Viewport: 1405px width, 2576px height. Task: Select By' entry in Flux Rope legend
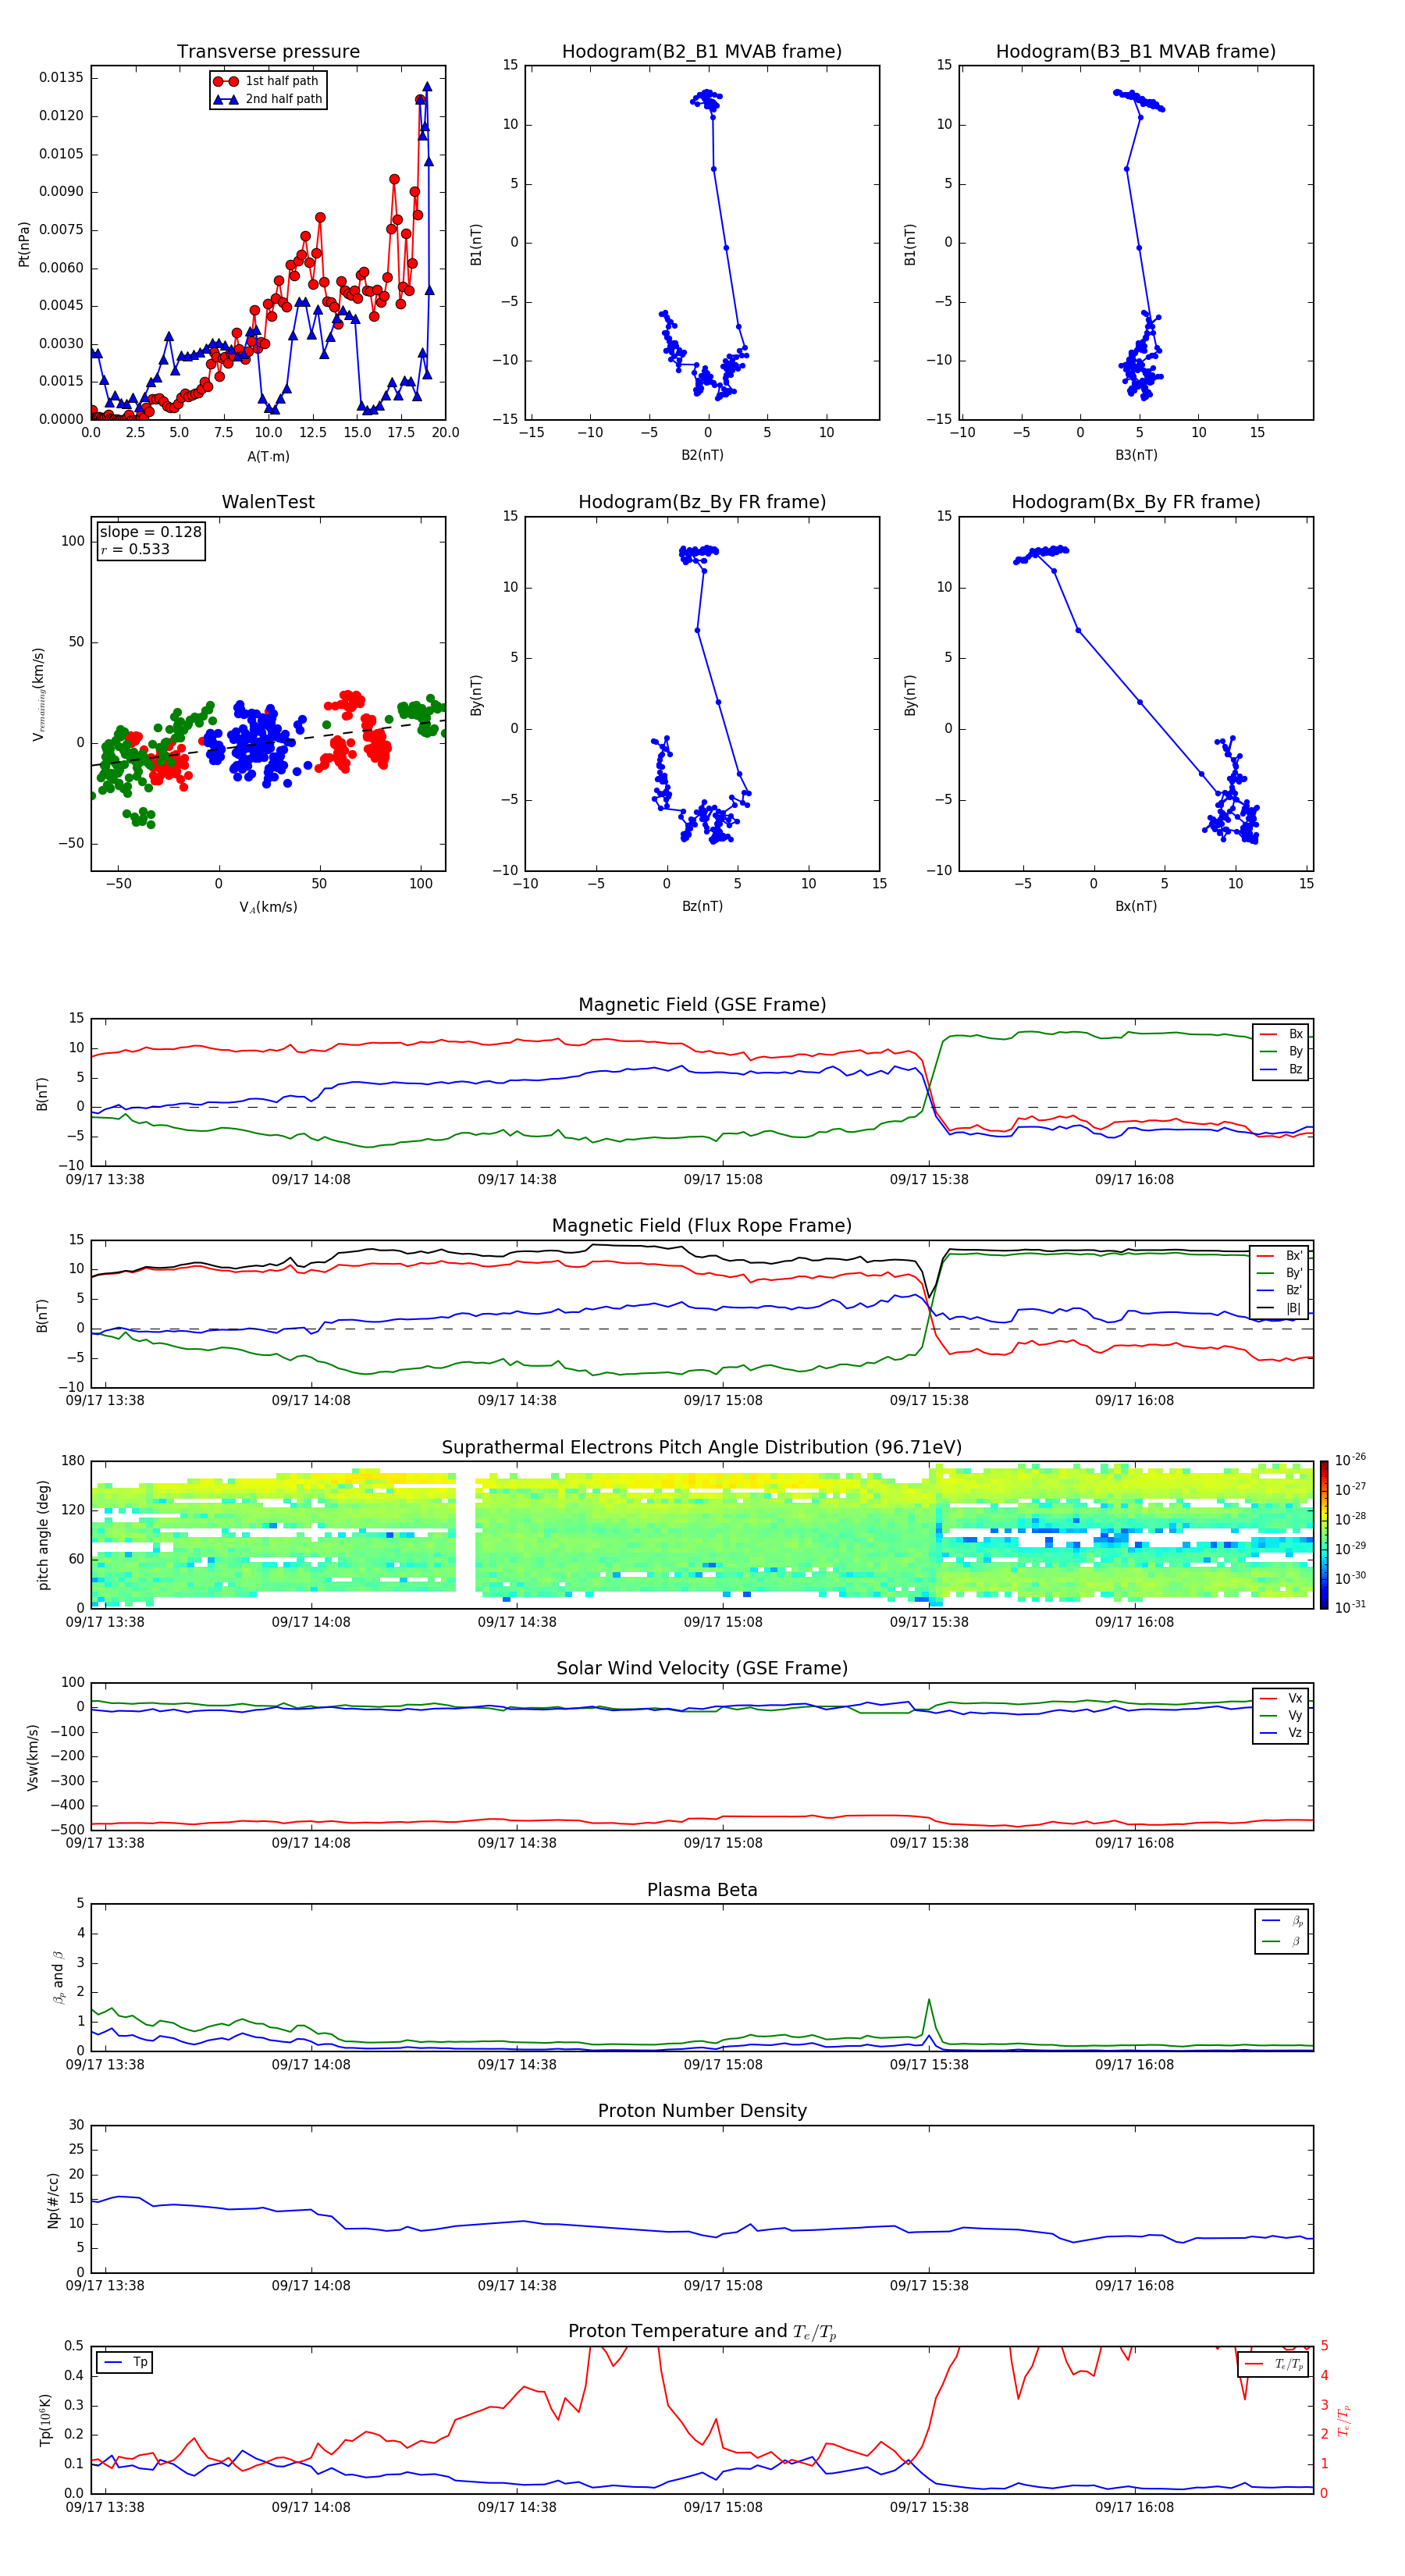pos(1280,1274)
